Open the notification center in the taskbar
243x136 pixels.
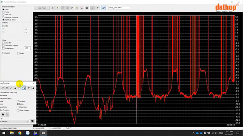click(x=238, y=133)
